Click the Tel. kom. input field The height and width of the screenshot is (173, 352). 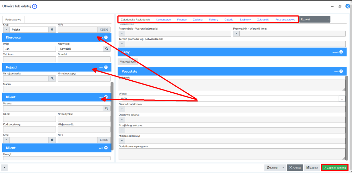point(30,59)
